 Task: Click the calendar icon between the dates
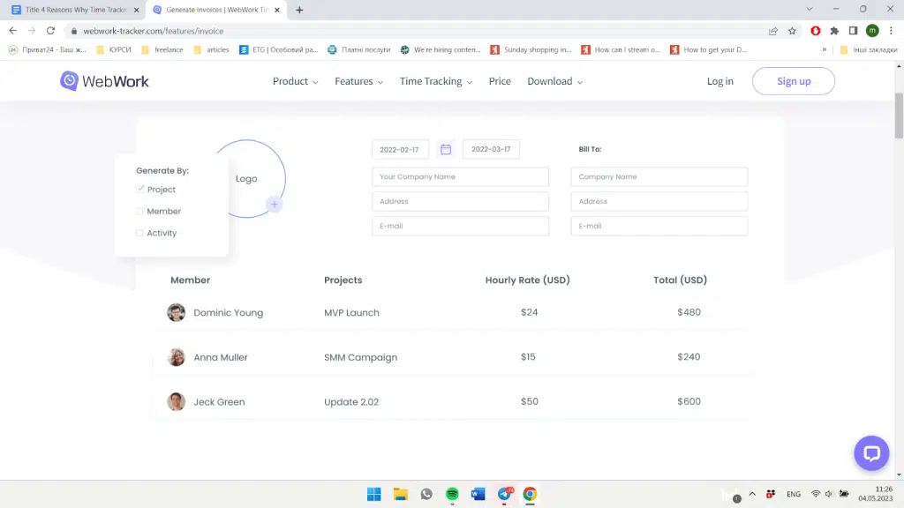(446, 149)
